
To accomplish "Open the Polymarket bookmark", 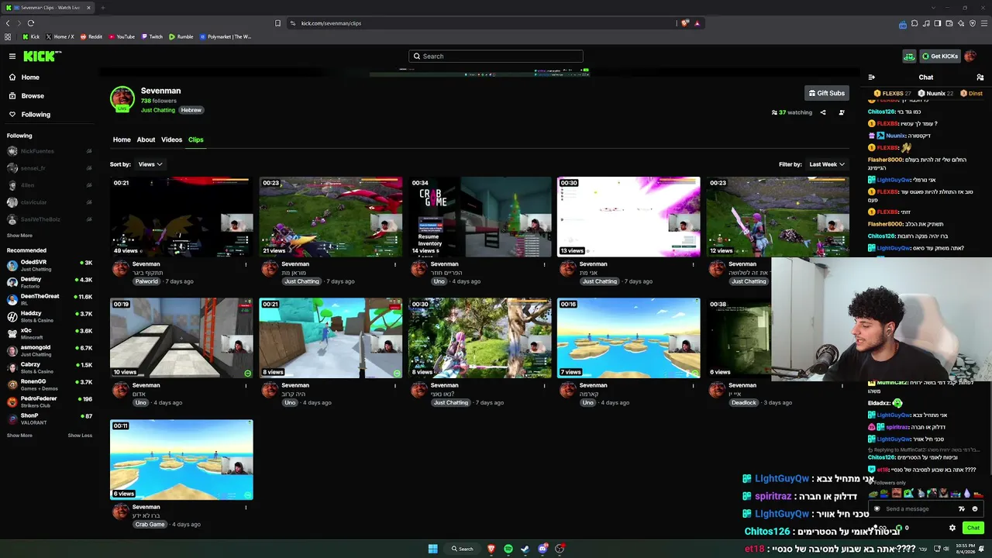I will (226, 36).
